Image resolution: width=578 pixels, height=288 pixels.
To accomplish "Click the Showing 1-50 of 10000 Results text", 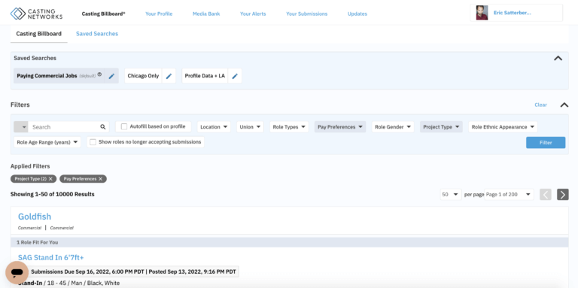I will [x=53, y=194].
